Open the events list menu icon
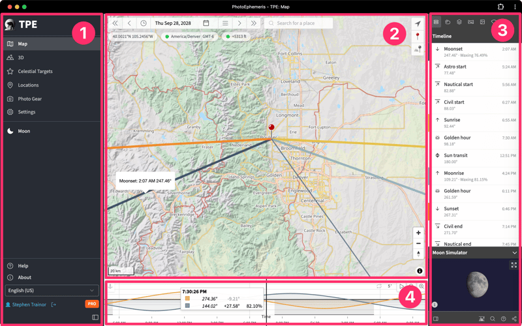 (x=225, y=23)
